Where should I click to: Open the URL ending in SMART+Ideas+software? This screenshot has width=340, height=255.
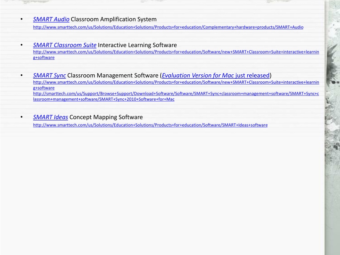[150, 125]
